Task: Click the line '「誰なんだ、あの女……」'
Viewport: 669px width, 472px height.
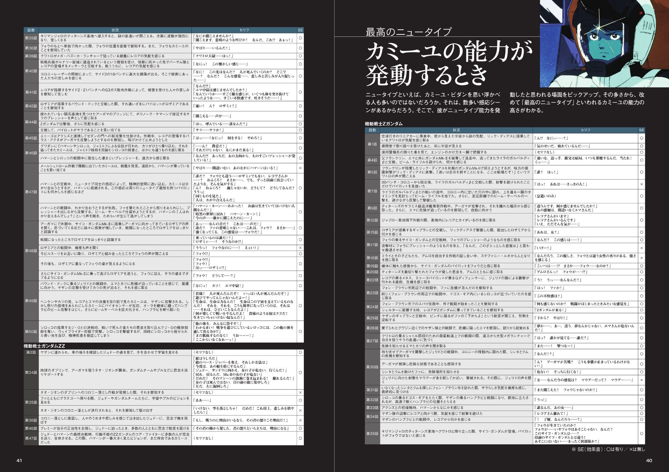Action: point(554,408)
